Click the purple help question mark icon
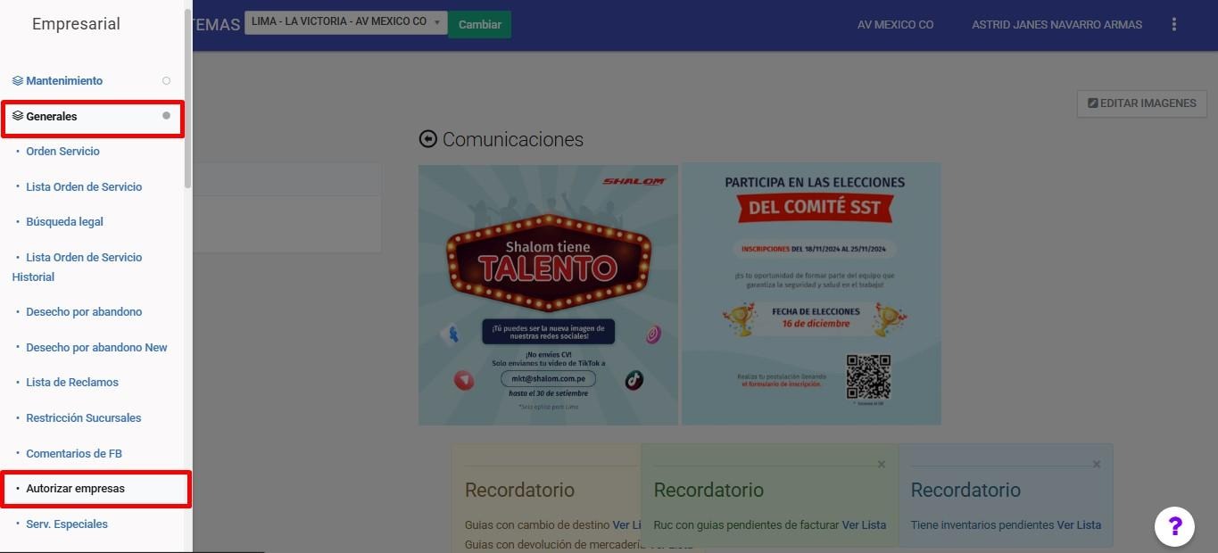 point(1174,526)
